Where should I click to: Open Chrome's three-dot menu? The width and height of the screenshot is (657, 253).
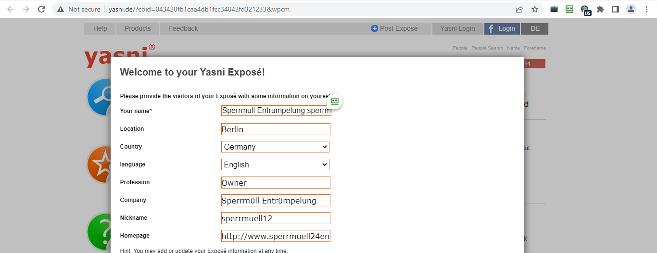[x=646, y=9]
